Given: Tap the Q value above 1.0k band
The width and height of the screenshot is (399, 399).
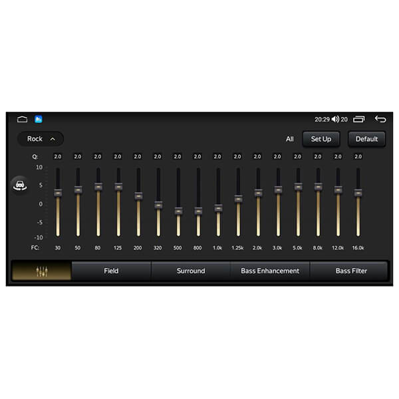Looking at the screenshot, I should pos(217,157).
